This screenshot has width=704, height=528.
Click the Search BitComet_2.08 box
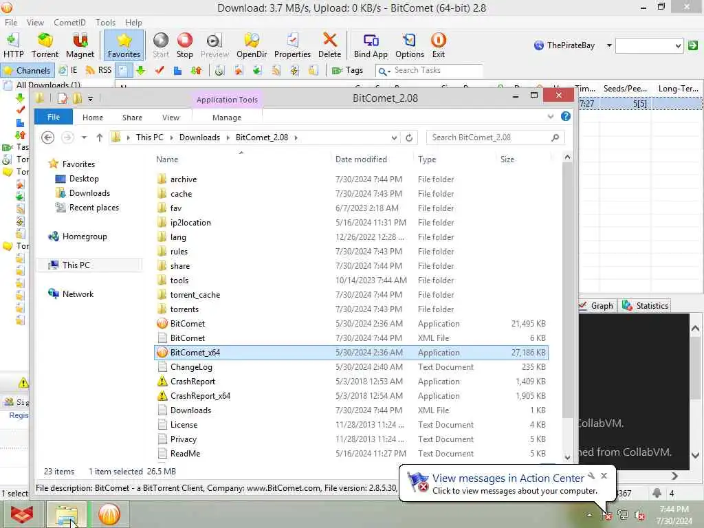[x=495, y=137]
